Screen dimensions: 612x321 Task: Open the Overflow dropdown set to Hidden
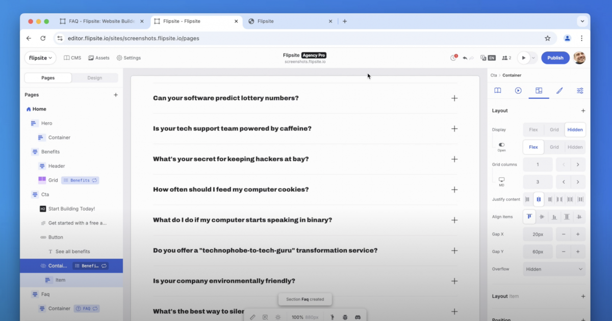[554, 269]
